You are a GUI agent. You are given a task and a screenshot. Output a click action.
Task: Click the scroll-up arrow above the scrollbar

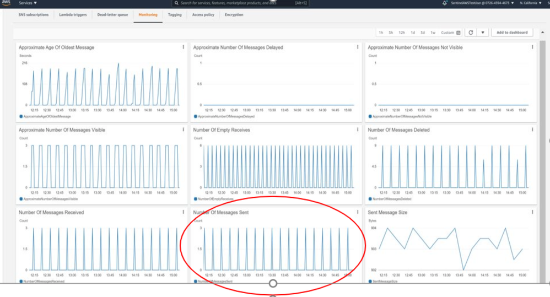(543, 33)
